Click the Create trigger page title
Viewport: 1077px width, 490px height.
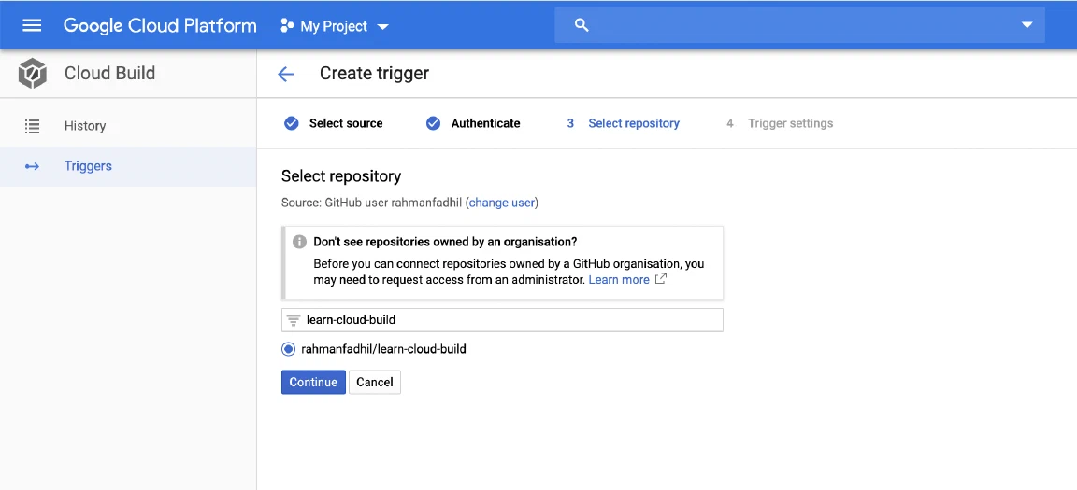point(374,74)
